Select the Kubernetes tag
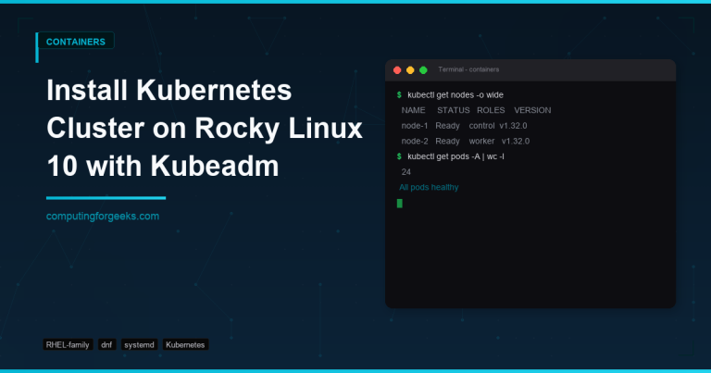This screenshot has height=373, width=711. point(185,344)
